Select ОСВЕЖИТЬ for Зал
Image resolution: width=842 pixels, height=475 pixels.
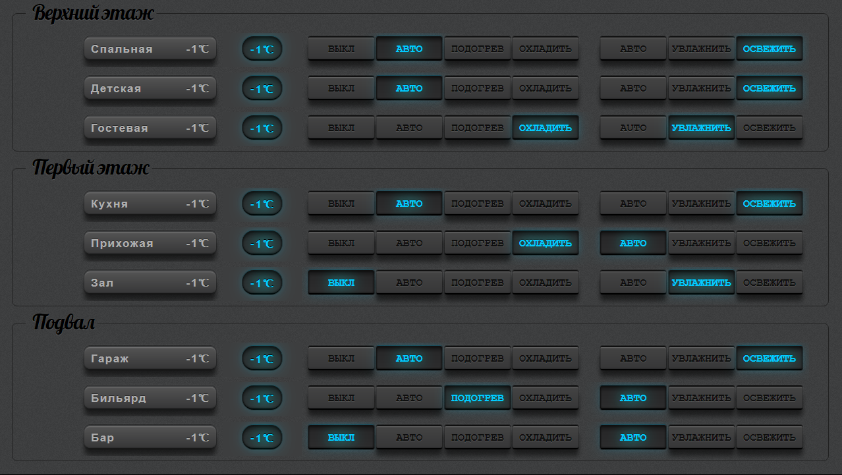click(x=770, y=283)
